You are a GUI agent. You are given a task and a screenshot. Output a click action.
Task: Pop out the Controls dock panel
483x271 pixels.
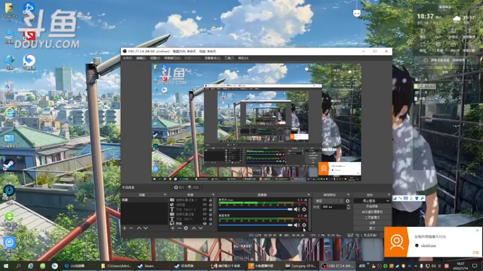[389, 195]
